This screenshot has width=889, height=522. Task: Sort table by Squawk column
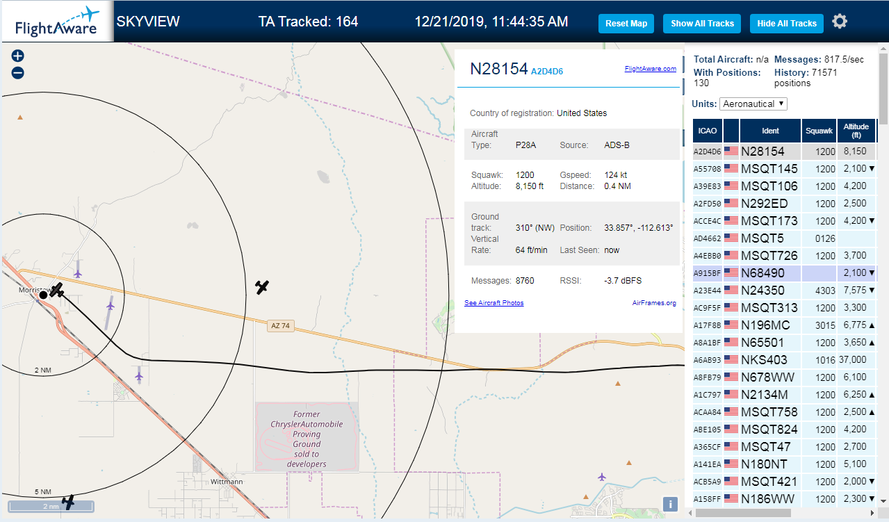pos(819,131)
